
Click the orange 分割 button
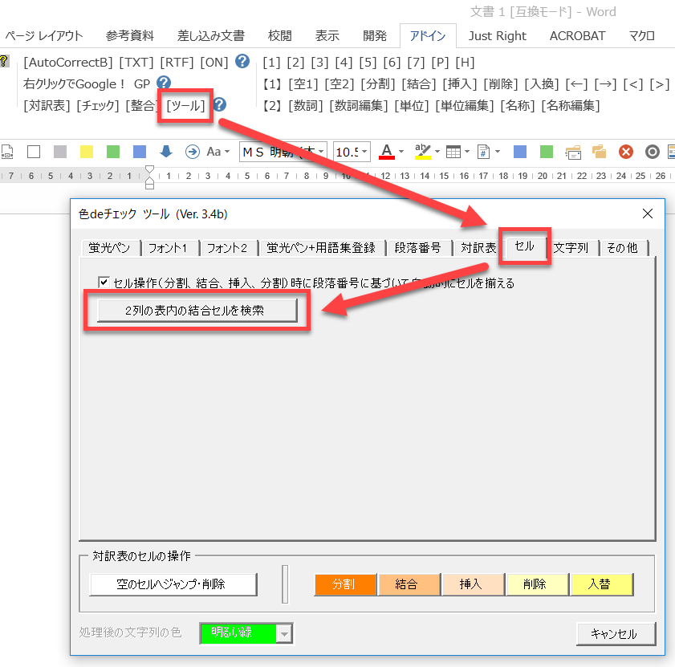click(x=344, y=584)
